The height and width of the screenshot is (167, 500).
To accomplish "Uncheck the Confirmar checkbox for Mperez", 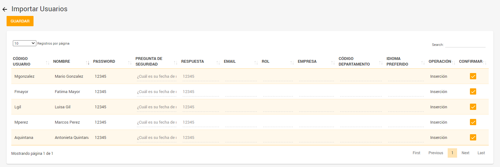I will [473, 122].
